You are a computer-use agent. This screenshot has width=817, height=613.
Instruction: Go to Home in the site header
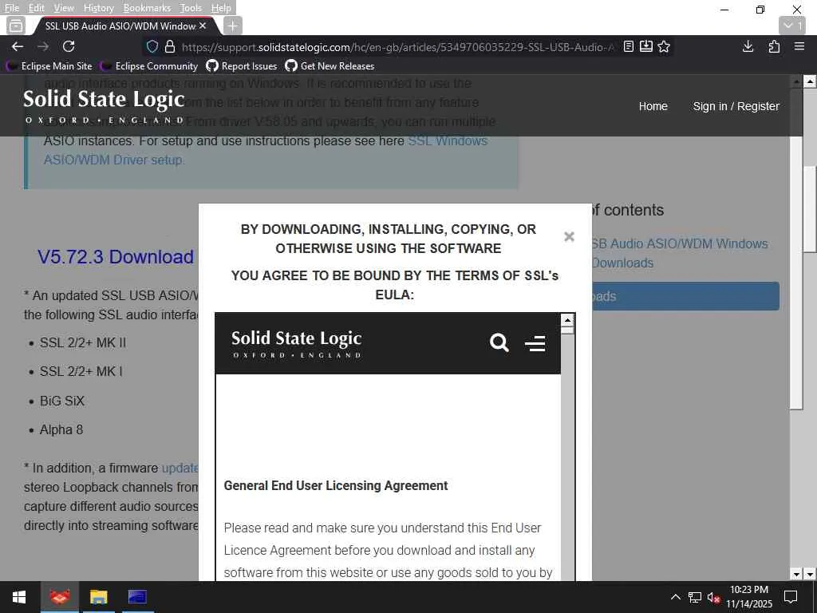653,106
